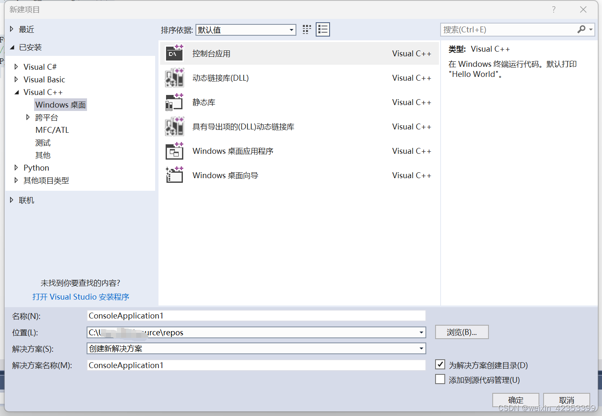Click 取消 button

567,400
